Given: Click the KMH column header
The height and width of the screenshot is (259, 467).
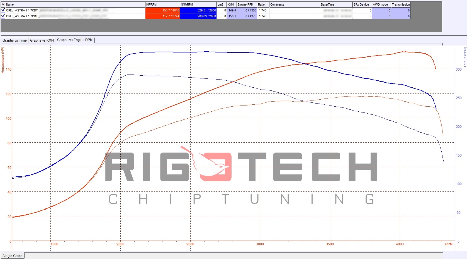Looking at the screenshot, I should 232,4.
